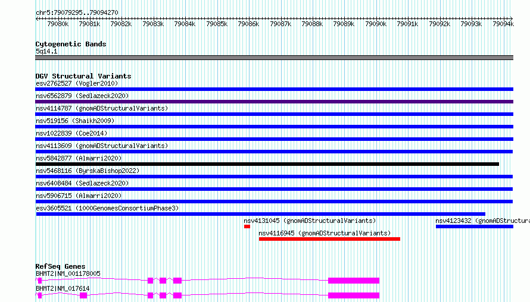Screen dimensions: 530x302
Task: Click the black nsv5842877 variant bar
Action: [x=267, y=164]
